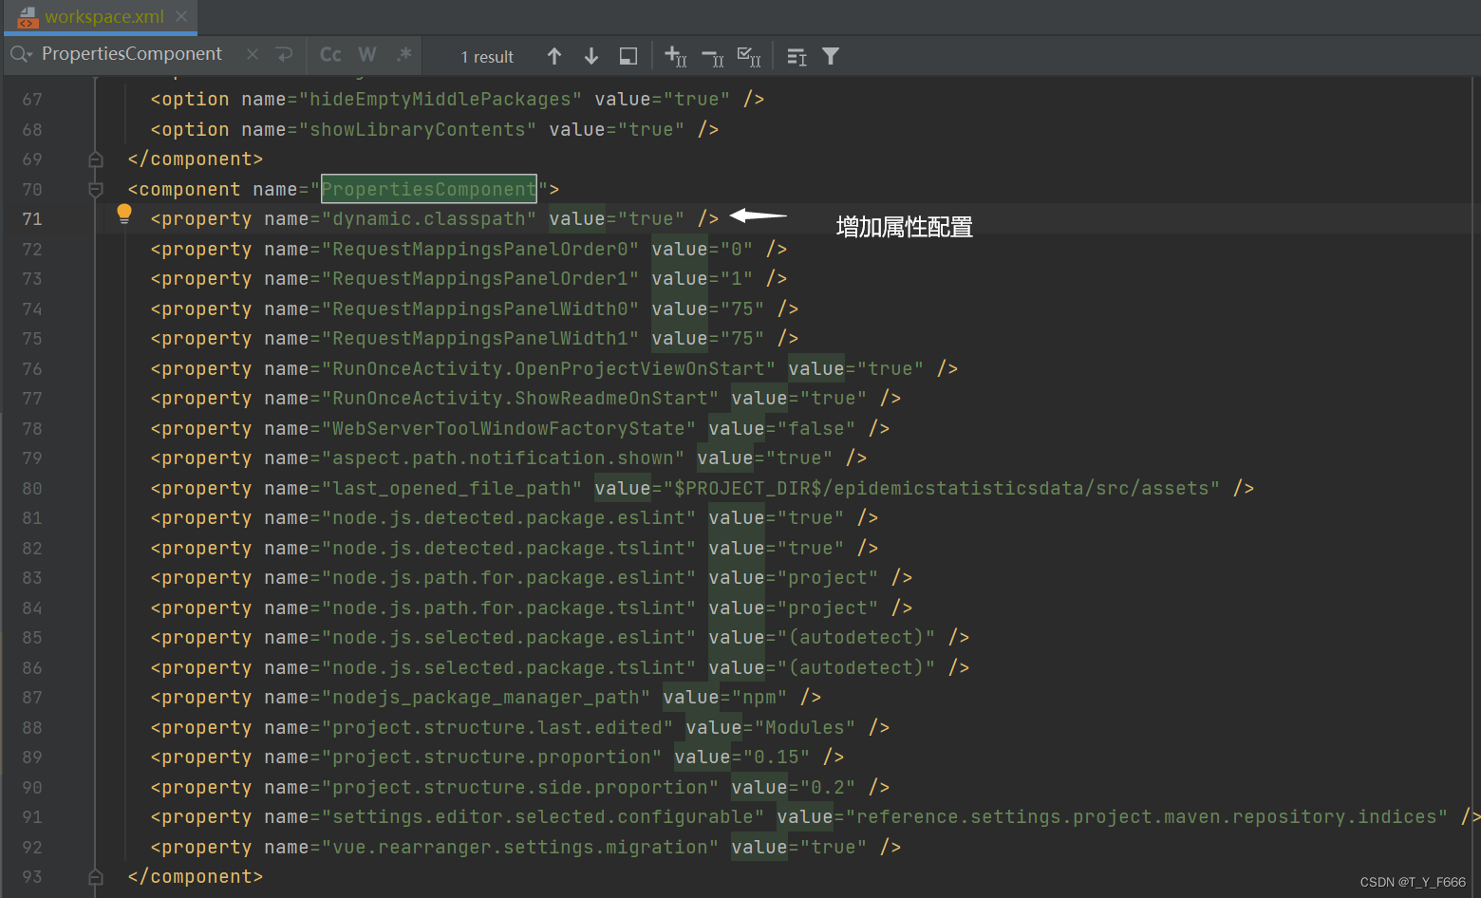Viewport: 1481px width, 898px height.
Task: Click line number 80 in gutter
Action: pyautogui.click(x=32, y=488)
